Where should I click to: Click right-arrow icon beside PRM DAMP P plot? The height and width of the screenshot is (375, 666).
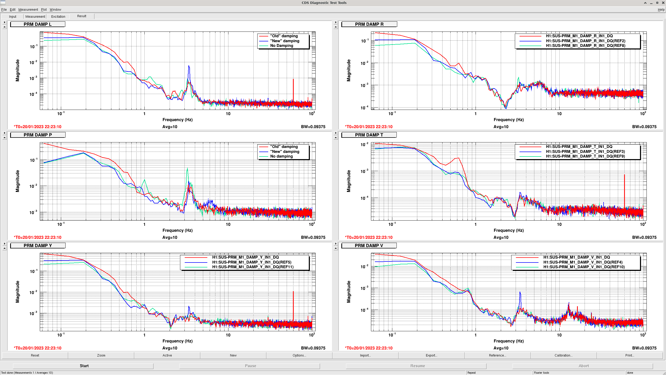(x=4, y=133)
